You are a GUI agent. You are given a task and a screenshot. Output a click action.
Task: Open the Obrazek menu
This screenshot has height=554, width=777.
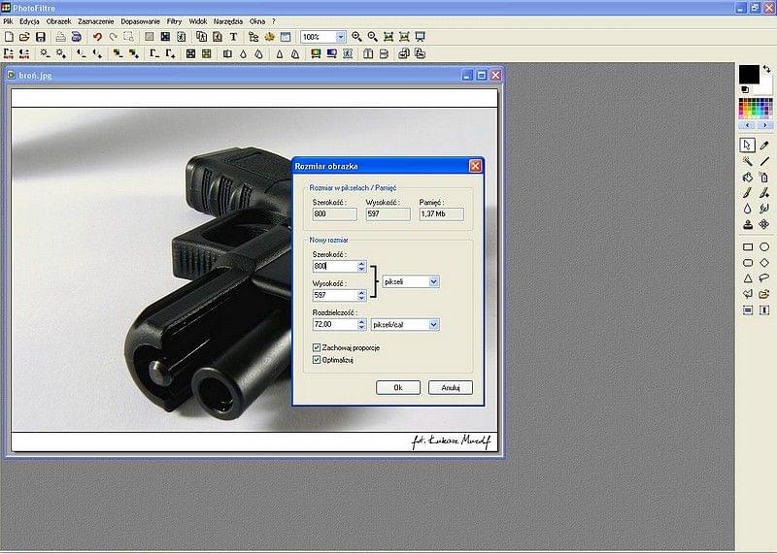[58, 21]
